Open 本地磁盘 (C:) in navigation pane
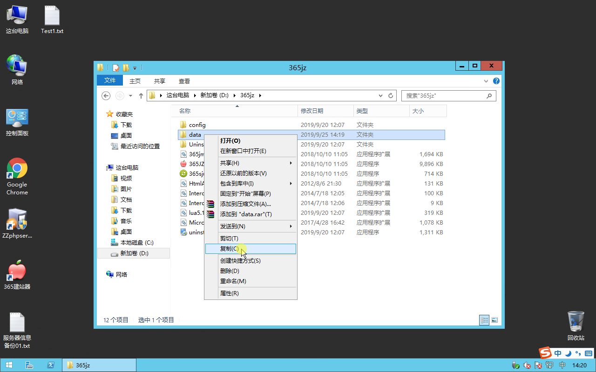596x372 pixels. pos(133,243)
